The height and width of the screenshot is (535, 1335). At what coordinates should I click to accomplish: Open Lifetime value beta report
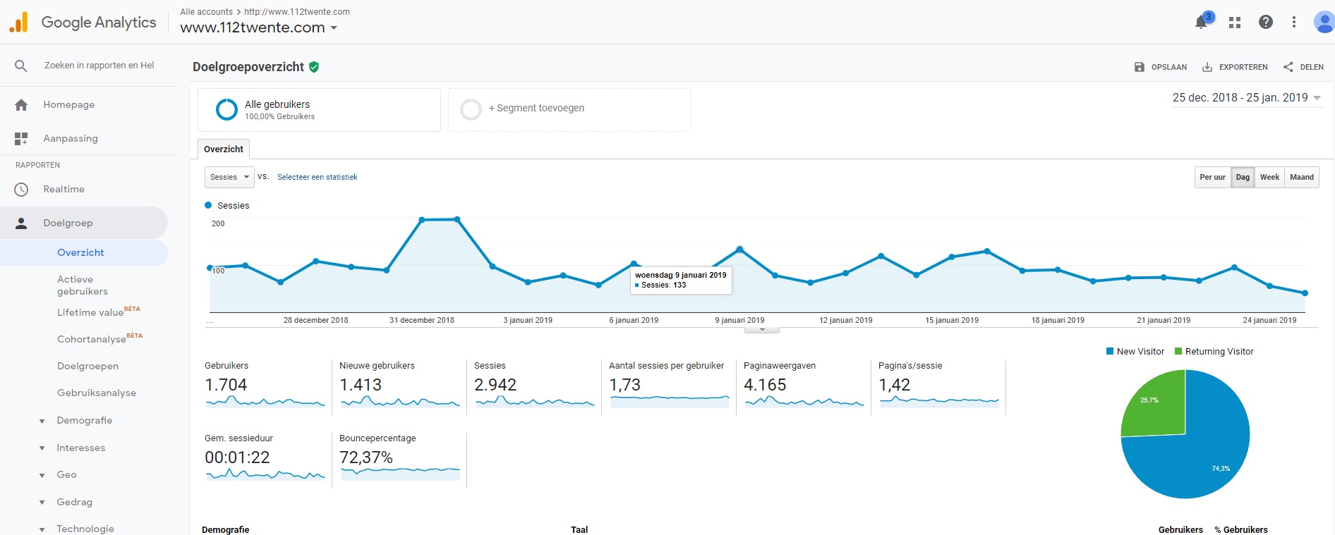(x=98, y=312)
